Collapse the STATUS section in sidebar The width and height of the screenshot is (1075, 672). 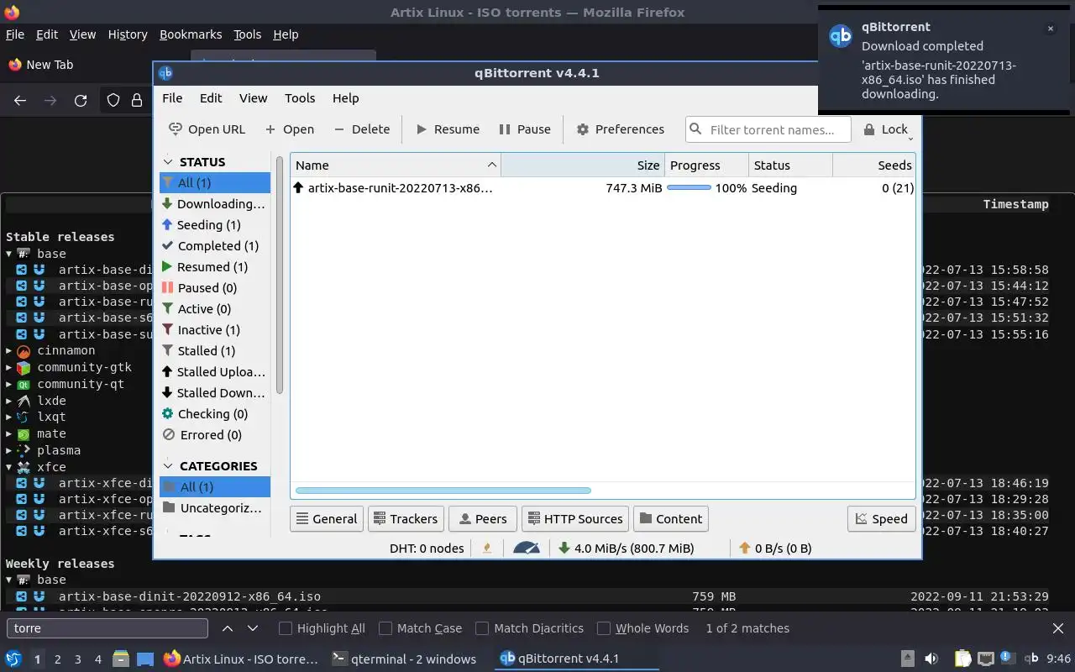click(x=168, y=162)
